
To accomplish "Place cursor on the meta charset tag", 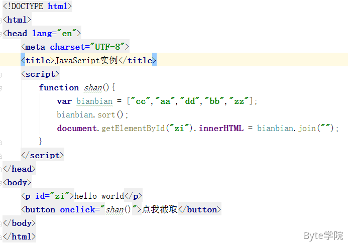I will pos(75,47).
